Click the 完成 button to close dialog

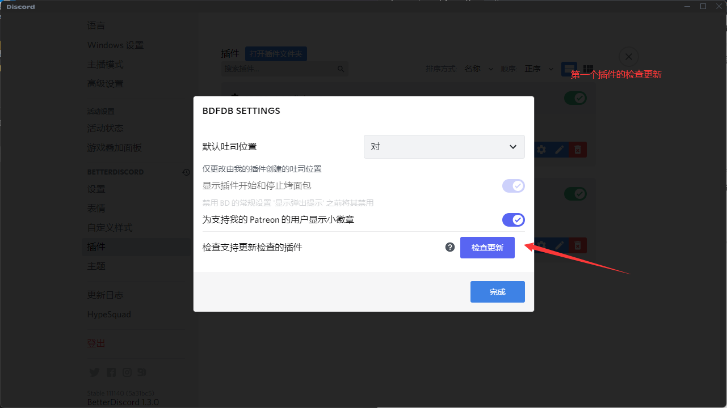coord(498,292)
